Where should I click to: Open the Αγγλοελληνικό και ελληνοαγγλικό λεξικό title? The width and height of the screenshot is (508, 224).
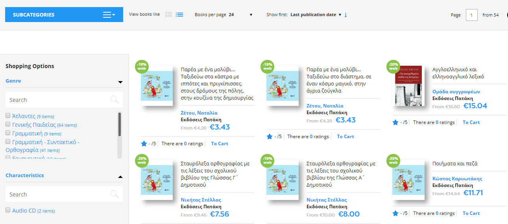[x=458, y=73]
